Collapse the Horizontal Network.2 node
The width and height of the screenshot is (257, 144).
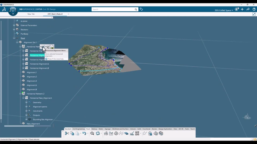tap(20, 94)
